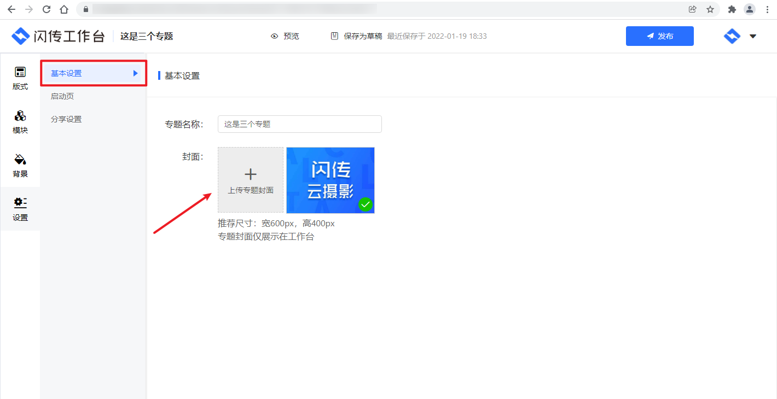This screenshot has height=399, width=777.
Task: Click the browser forward arrow
Action: pos(29,9)
